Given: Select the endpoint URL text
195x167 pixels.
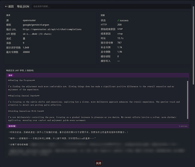Looking at the screenshot, I should coord(52,29).
